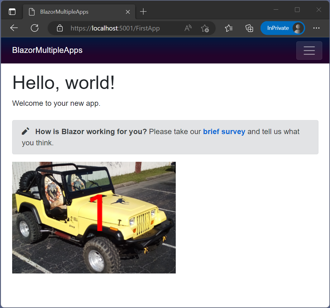Screen dimensions: 330x308
Task: Open a new browser tab with the plus
Action: point(143,11)
